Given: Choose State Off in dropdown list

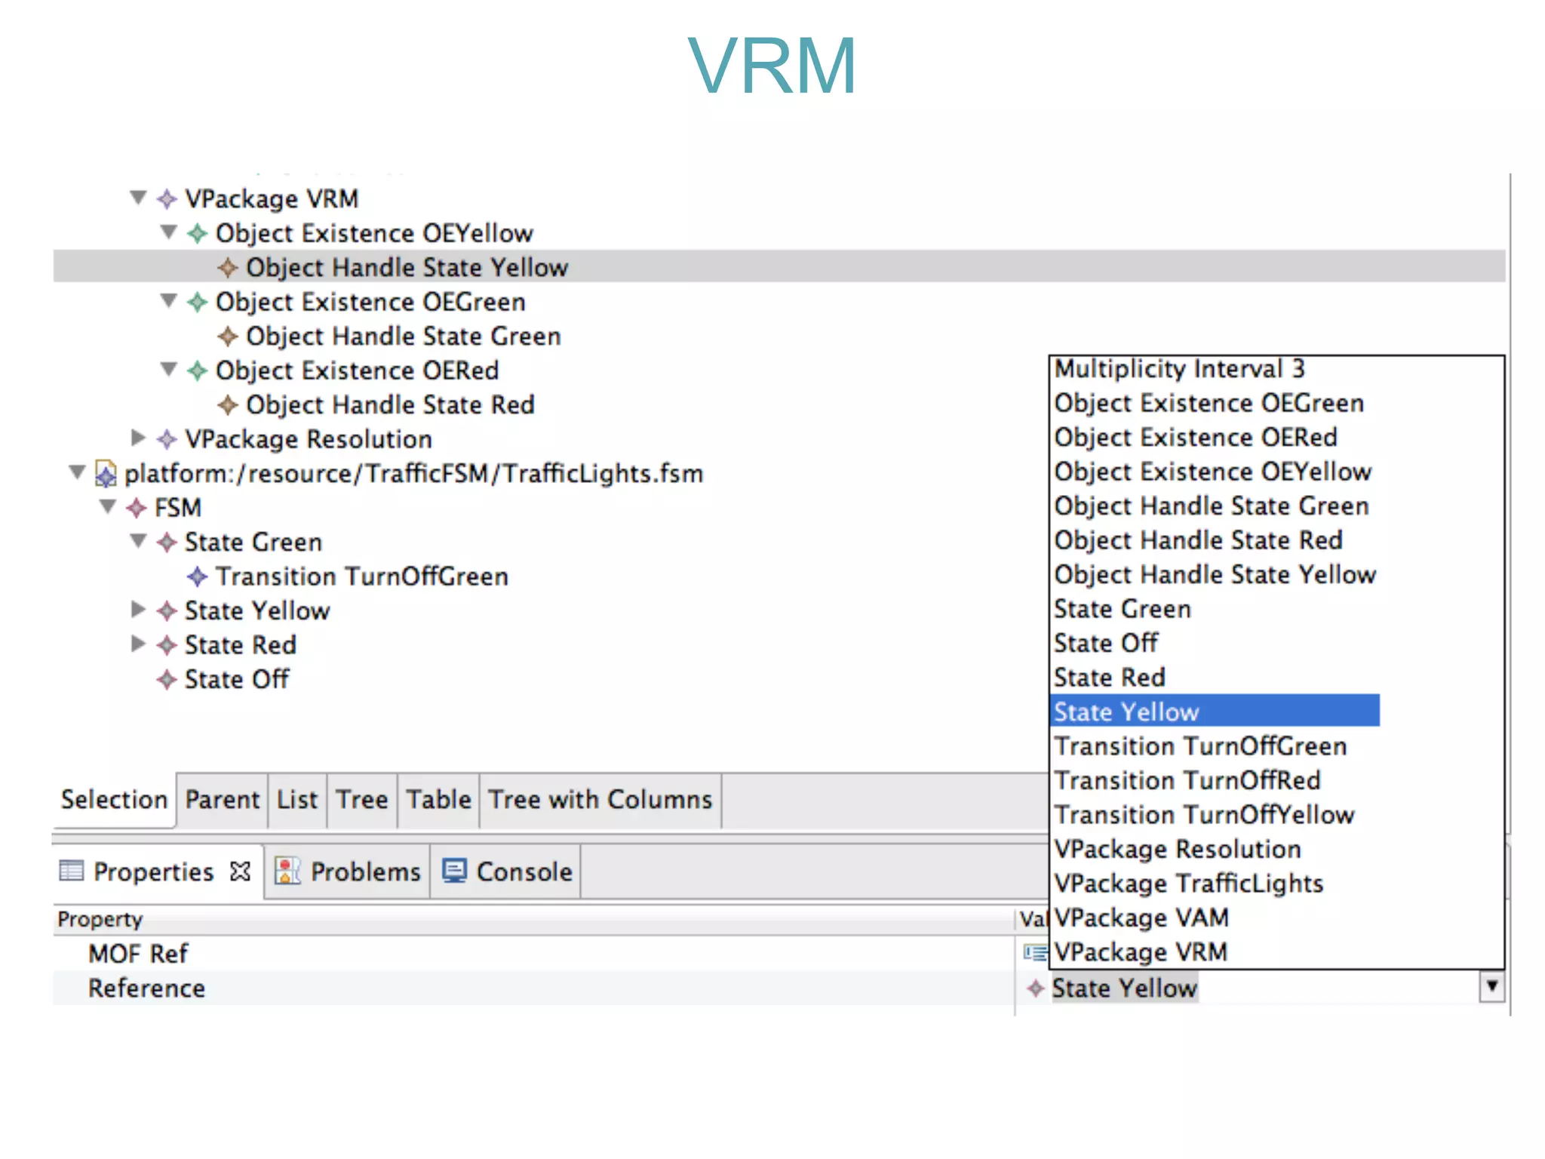Looking at the screenshot, I should [x=1105, y=644].
